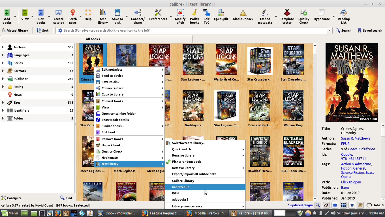Open the search history dropdown
385x217 pixels.
(x=330, y=31)
